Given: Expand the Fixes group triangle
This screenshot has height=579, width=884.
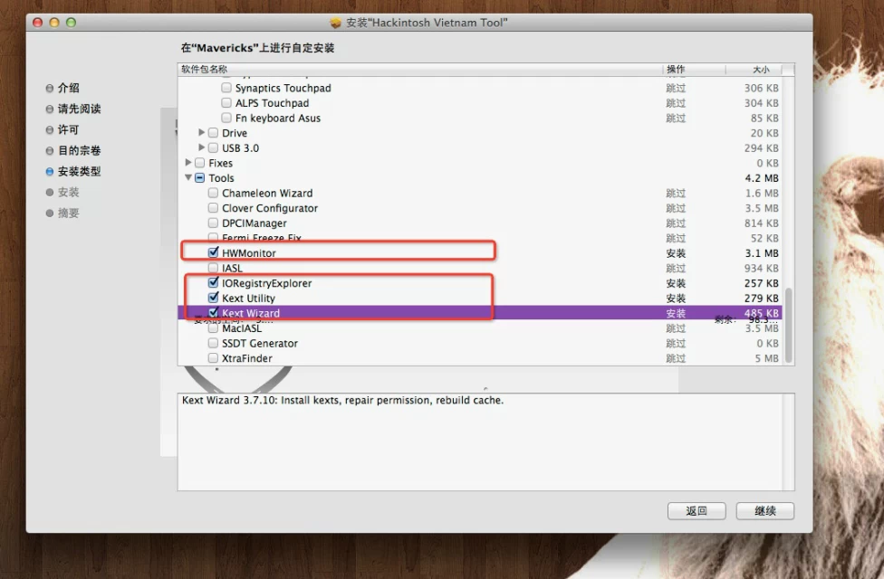Looking at the screenshot, I should 188,164.
